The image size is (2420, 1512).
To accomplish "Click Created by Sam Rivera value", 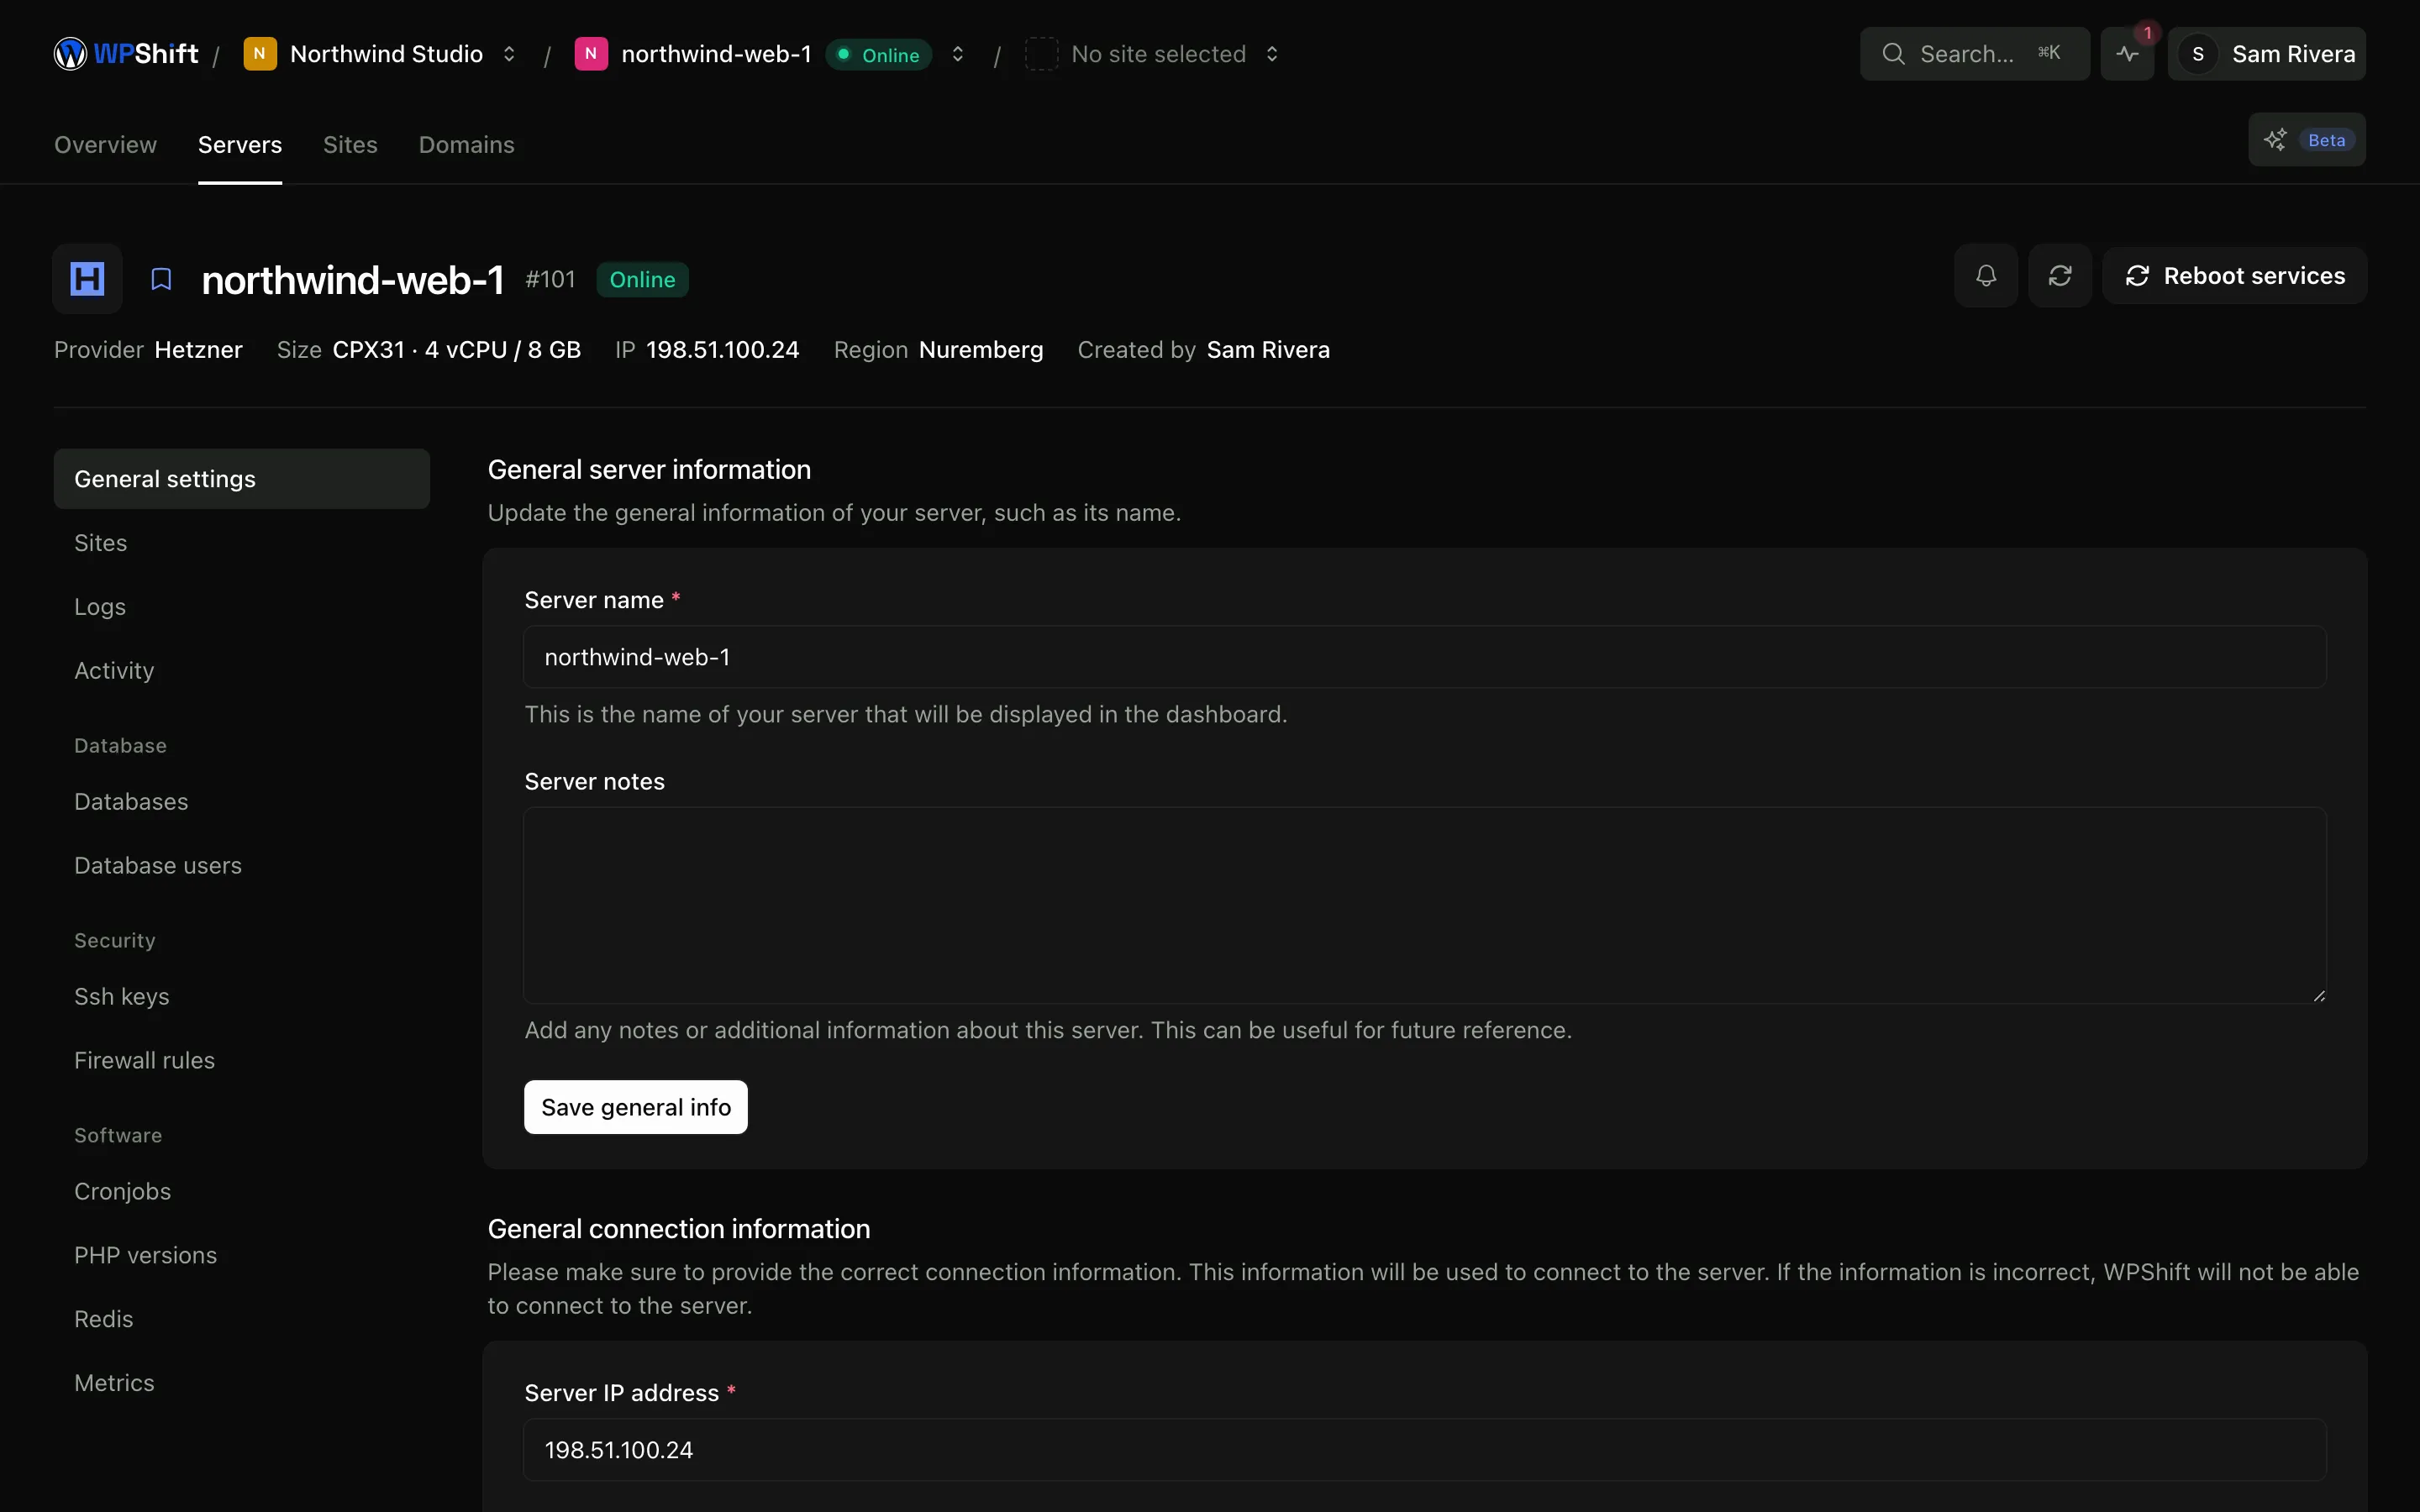I will 1268,350.
